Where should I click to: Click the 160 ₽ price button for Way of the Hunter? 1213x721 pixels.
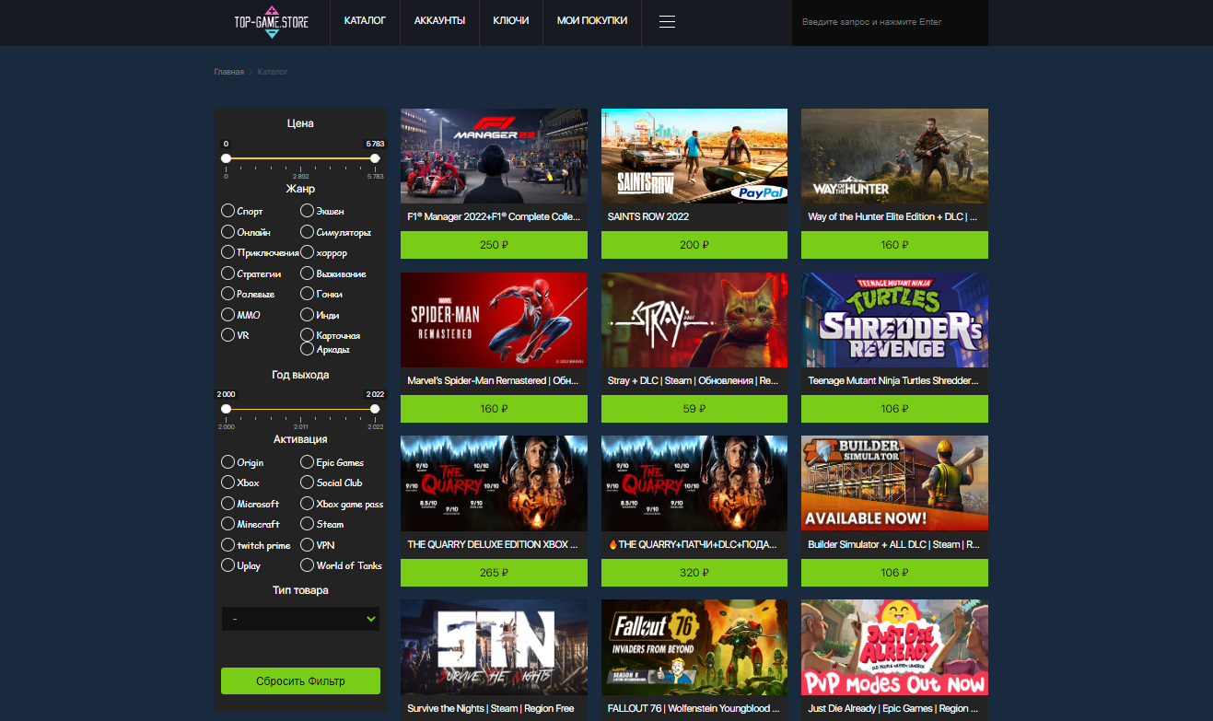point(894,245)
